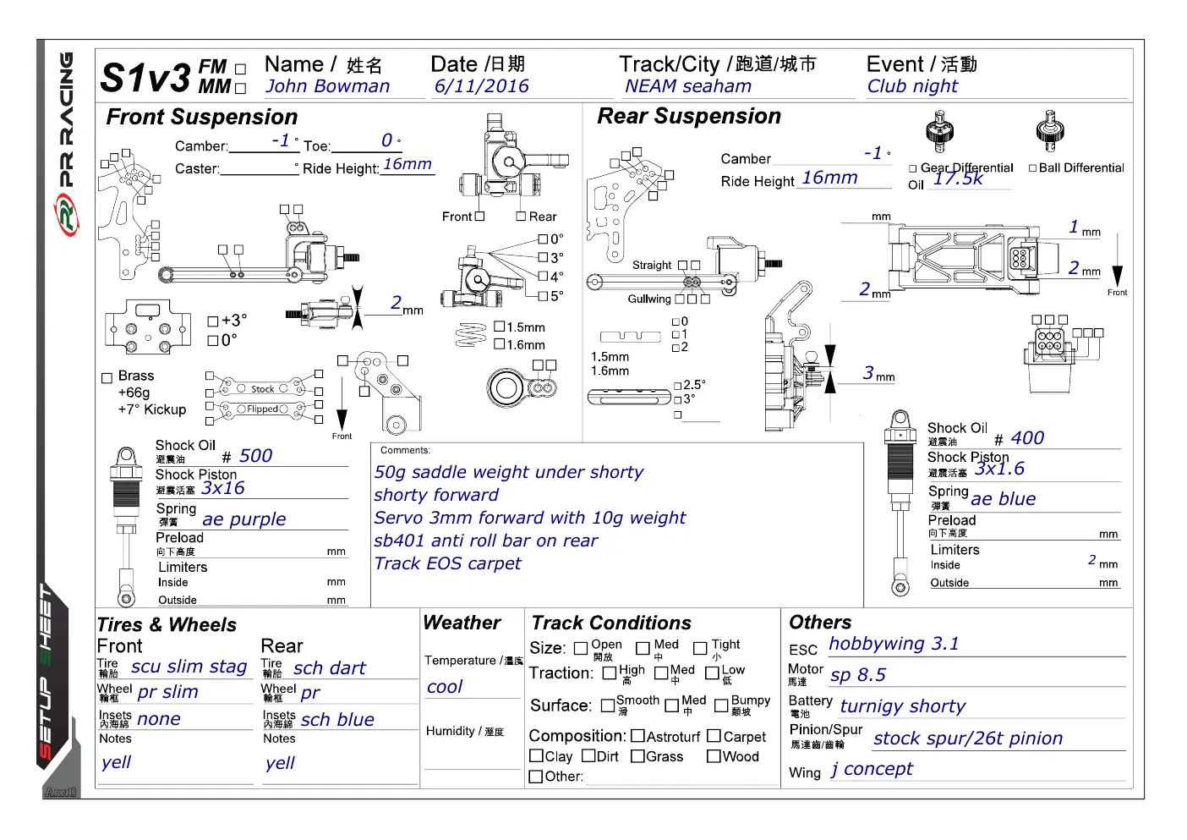Image resolution: width=1187 pixels, height=840 pixels.
Task: Click the comment line "Track EOS carpet"
Action: [448, 563]
